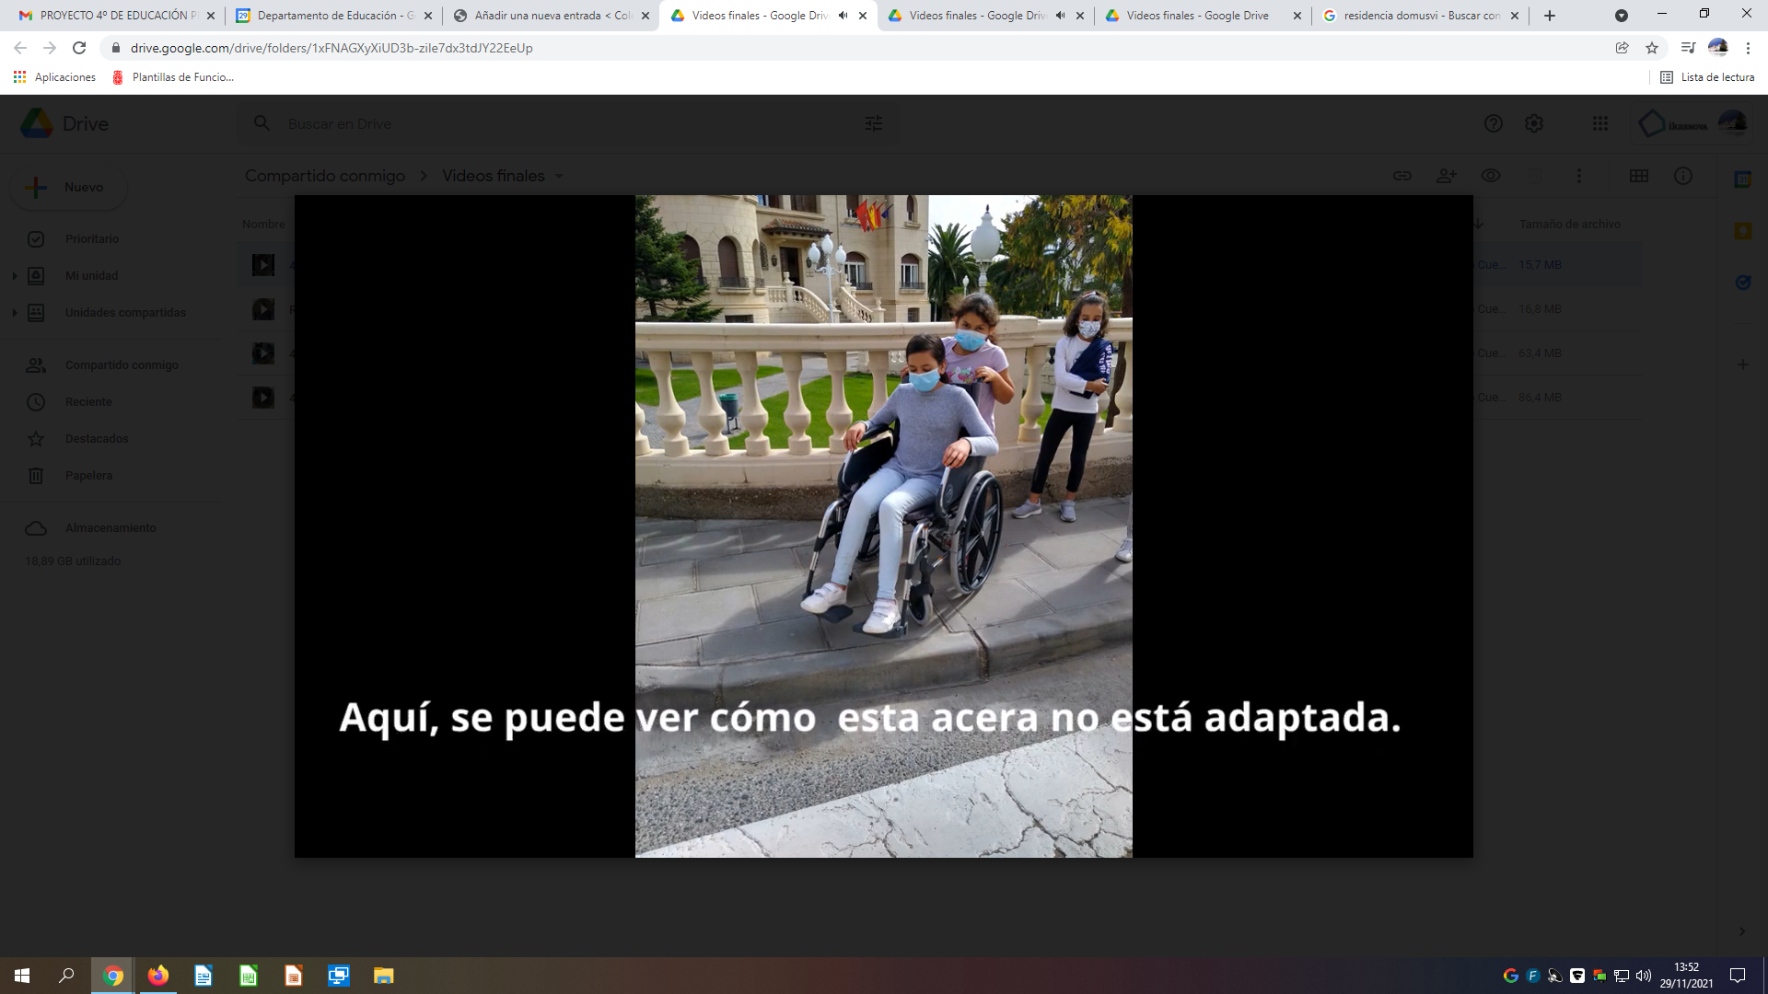Open Windows Start menu
The image size is (1768, 994).
tap(22, 976)
